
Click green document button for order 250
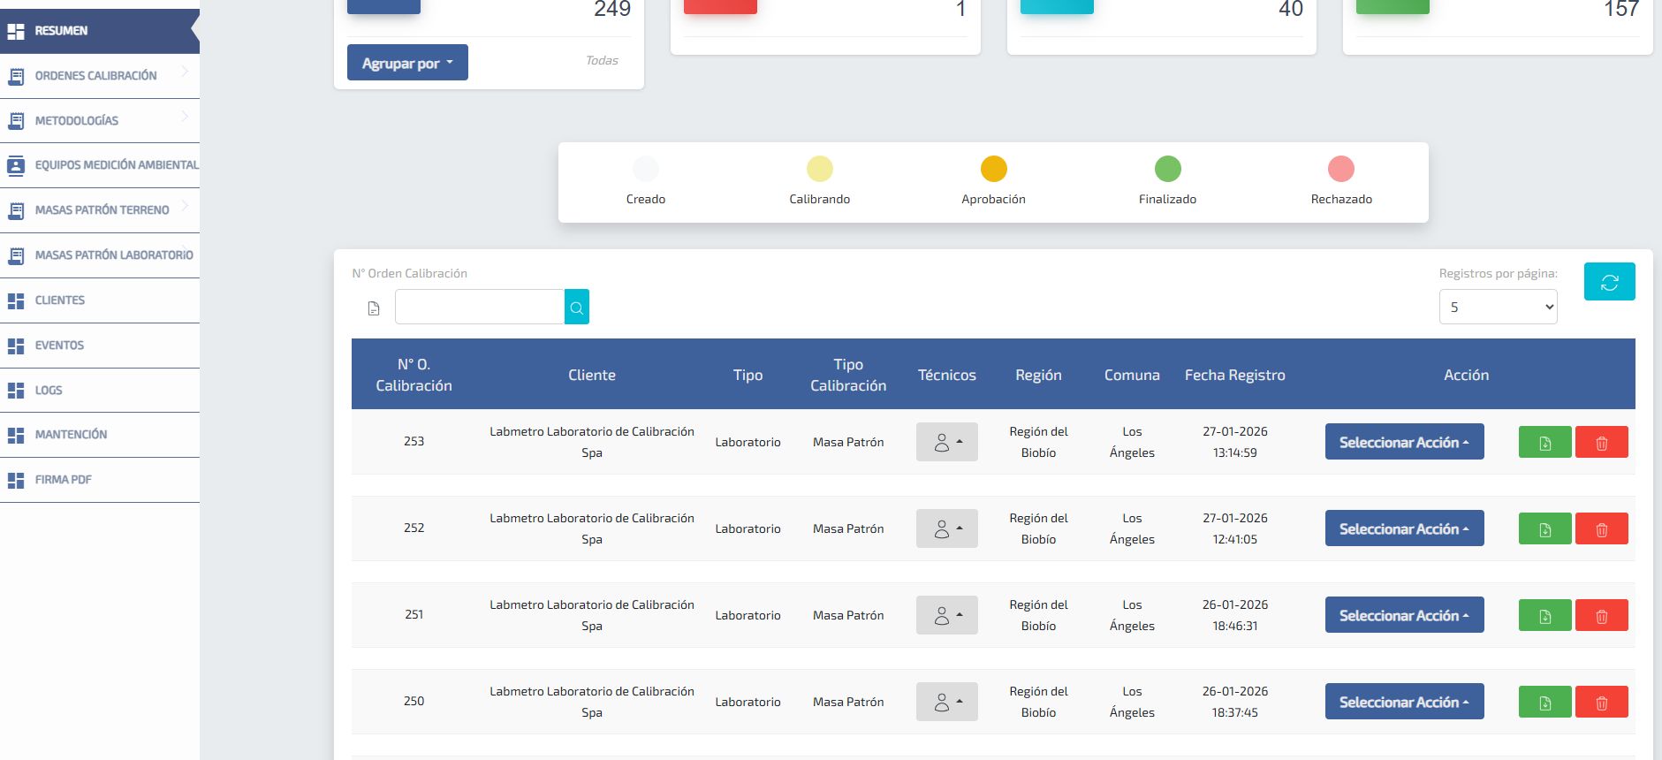pos(1544,702)
